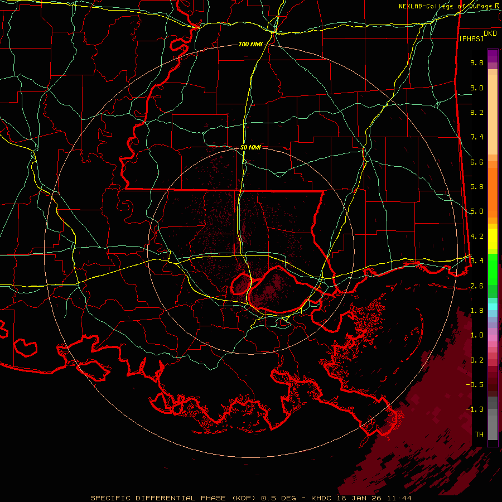Select the 9.8 value on the color scale

pos(477,62)
